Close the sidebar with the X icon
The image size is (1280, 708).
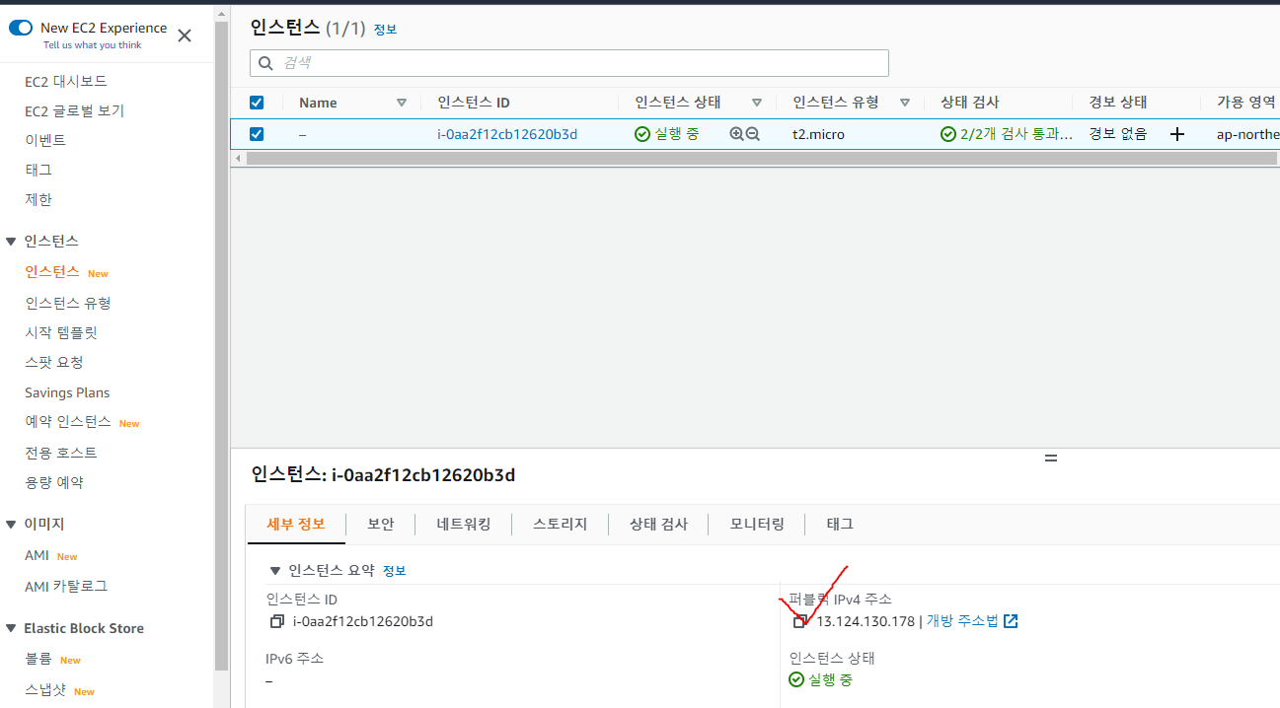[185, 35]
